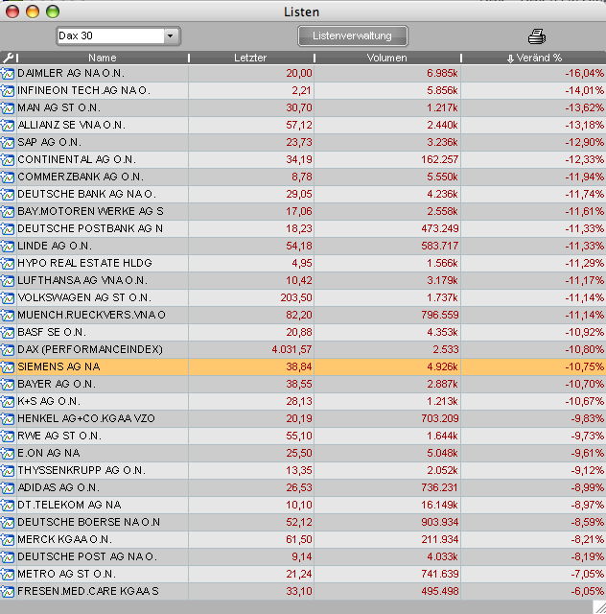Image resolution: width=606 pixels, height=614 pixels.
Task: Open chart icon for DAIMLER AG NA O.N.
Action: click(8, 74)
